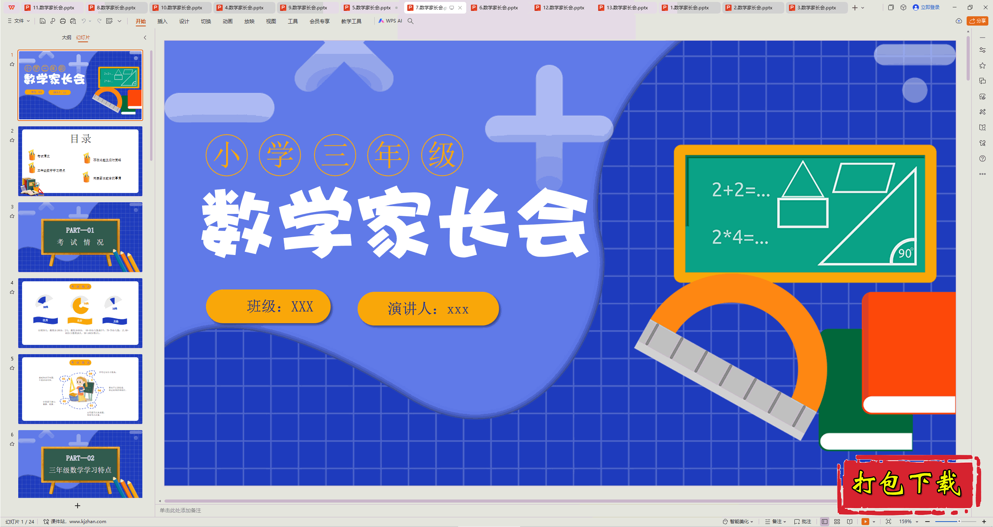Click the vertical scrollbar of the slide editor

[x=968, y=58]
